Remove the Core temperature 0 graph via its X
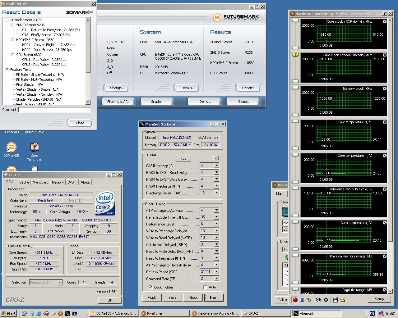The image size is (398, 318). point(385,122)
